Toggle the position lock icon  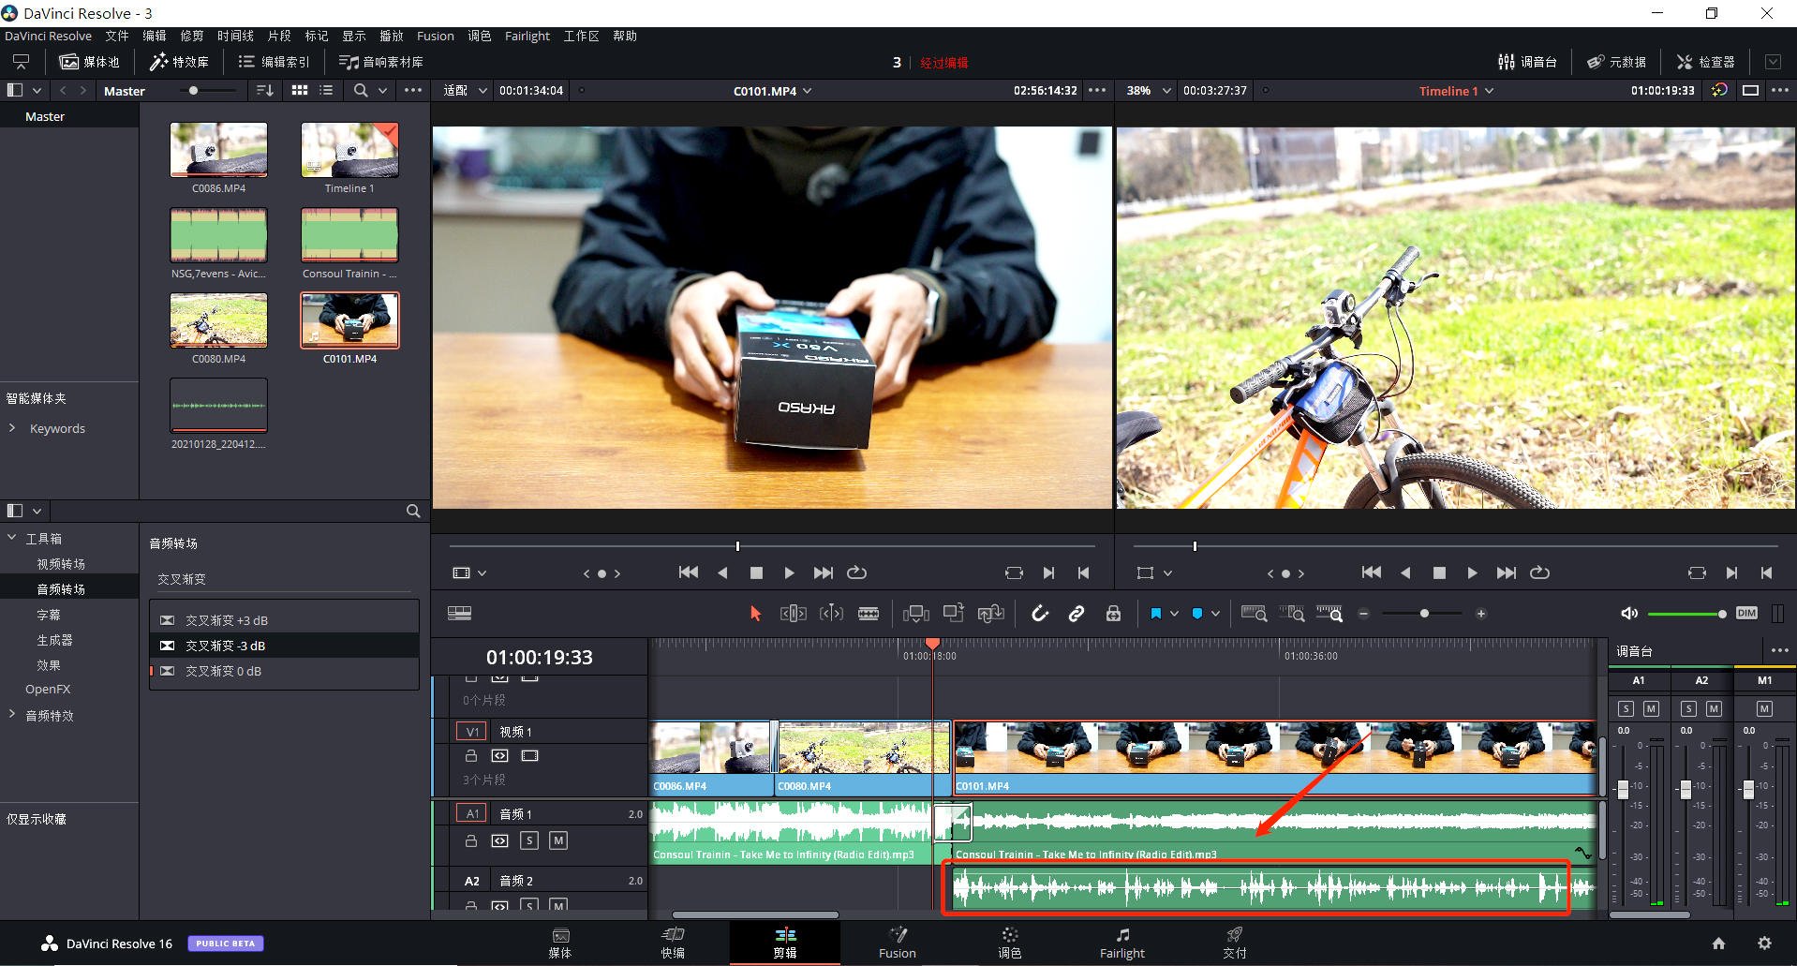(1113, 614)
